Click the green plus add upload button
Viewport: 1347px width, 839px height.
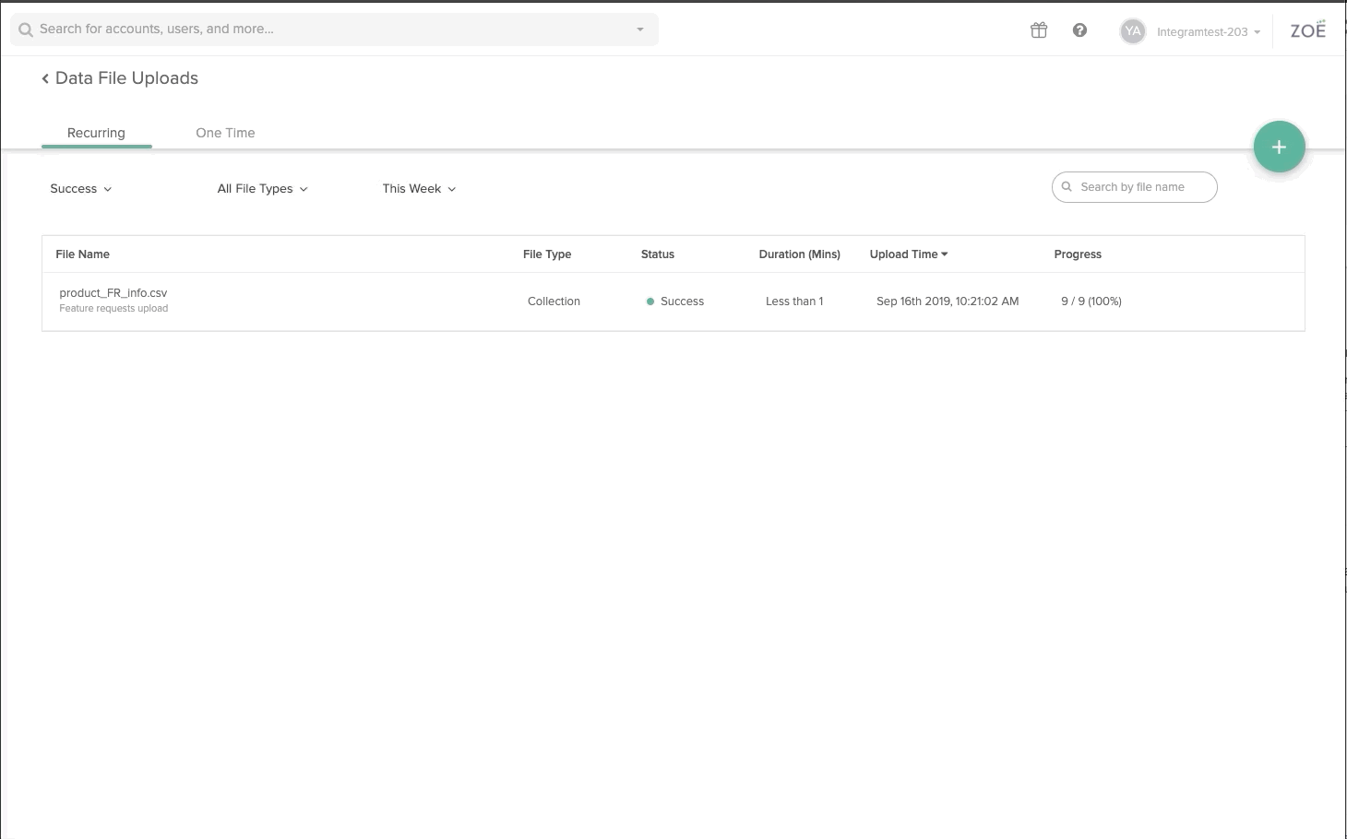tap(1279, 147)
